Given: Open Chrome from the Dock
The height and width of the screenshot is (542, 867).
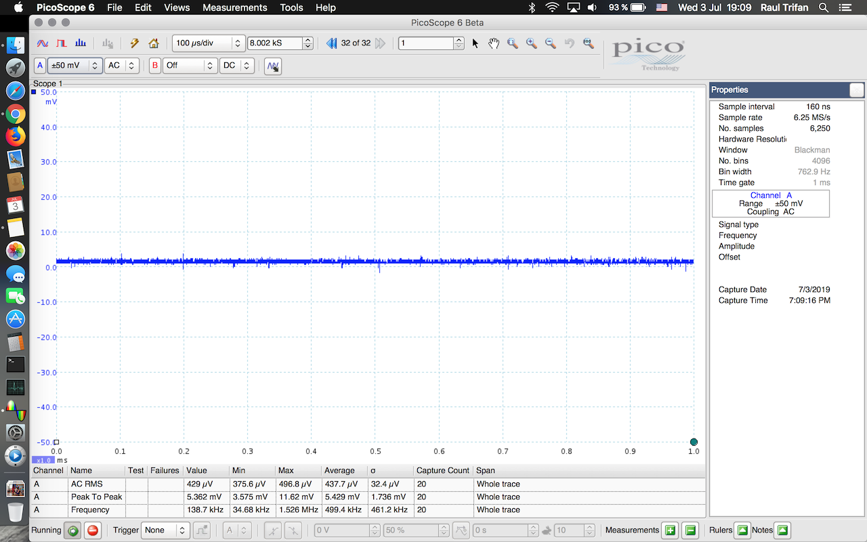Looking at the screenshot, I should coord(15,114).
